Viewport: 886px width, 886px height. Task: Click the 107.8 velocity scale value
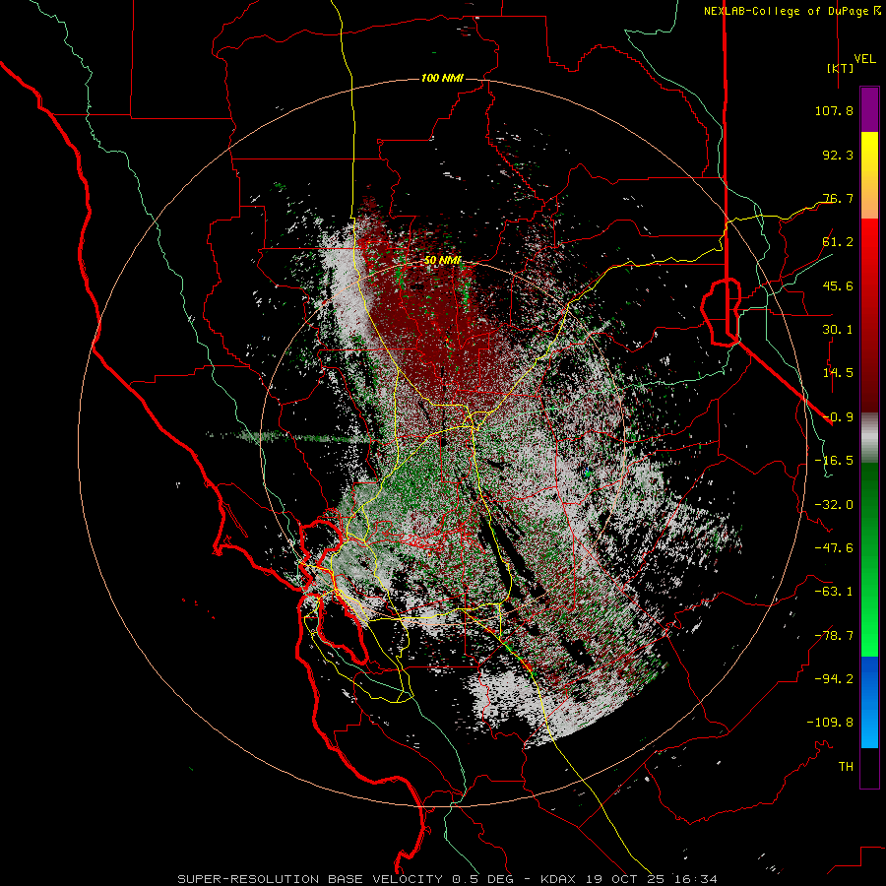834,110
